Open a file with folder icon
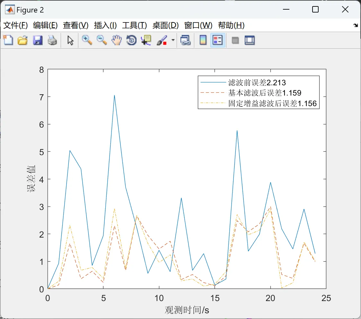This screenshot has width=361, height=319. pos(22,40)
